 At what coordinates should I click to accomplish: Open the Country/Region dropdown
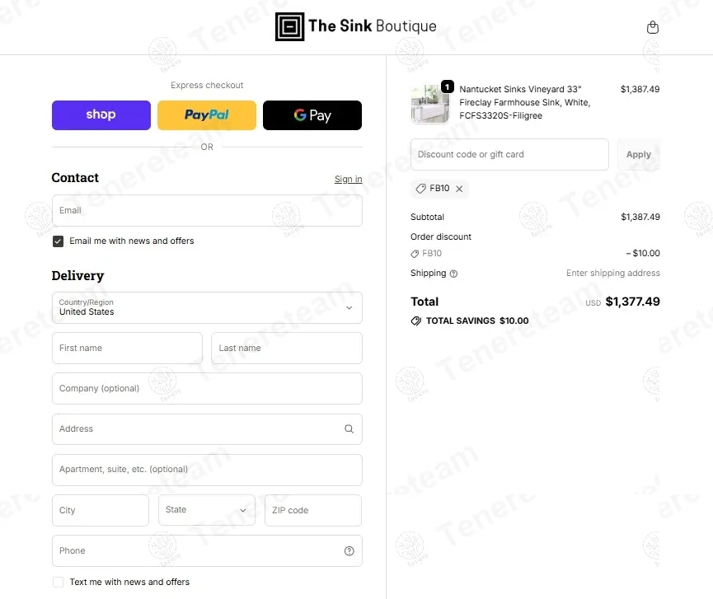point(207,307)
